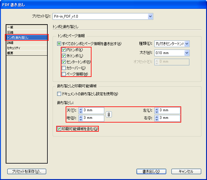Click stepper arrows on 天 (top) bleed field
Screen dimensions: 207x180
click(x=81, y=110)
